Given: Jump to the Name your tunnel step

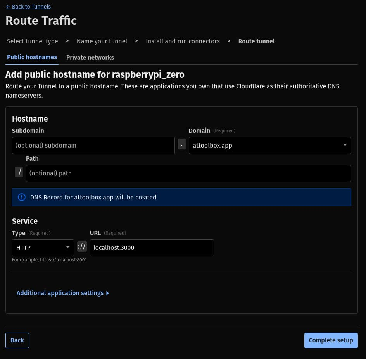Looking at the screenshot, I should (x=102, y=41).
